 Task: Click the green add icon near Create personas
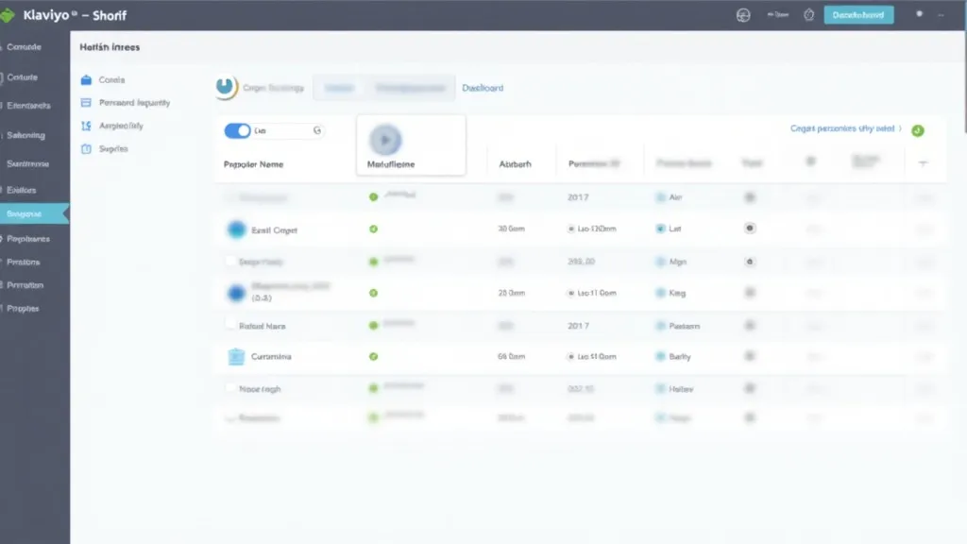[x=917, y=131]
